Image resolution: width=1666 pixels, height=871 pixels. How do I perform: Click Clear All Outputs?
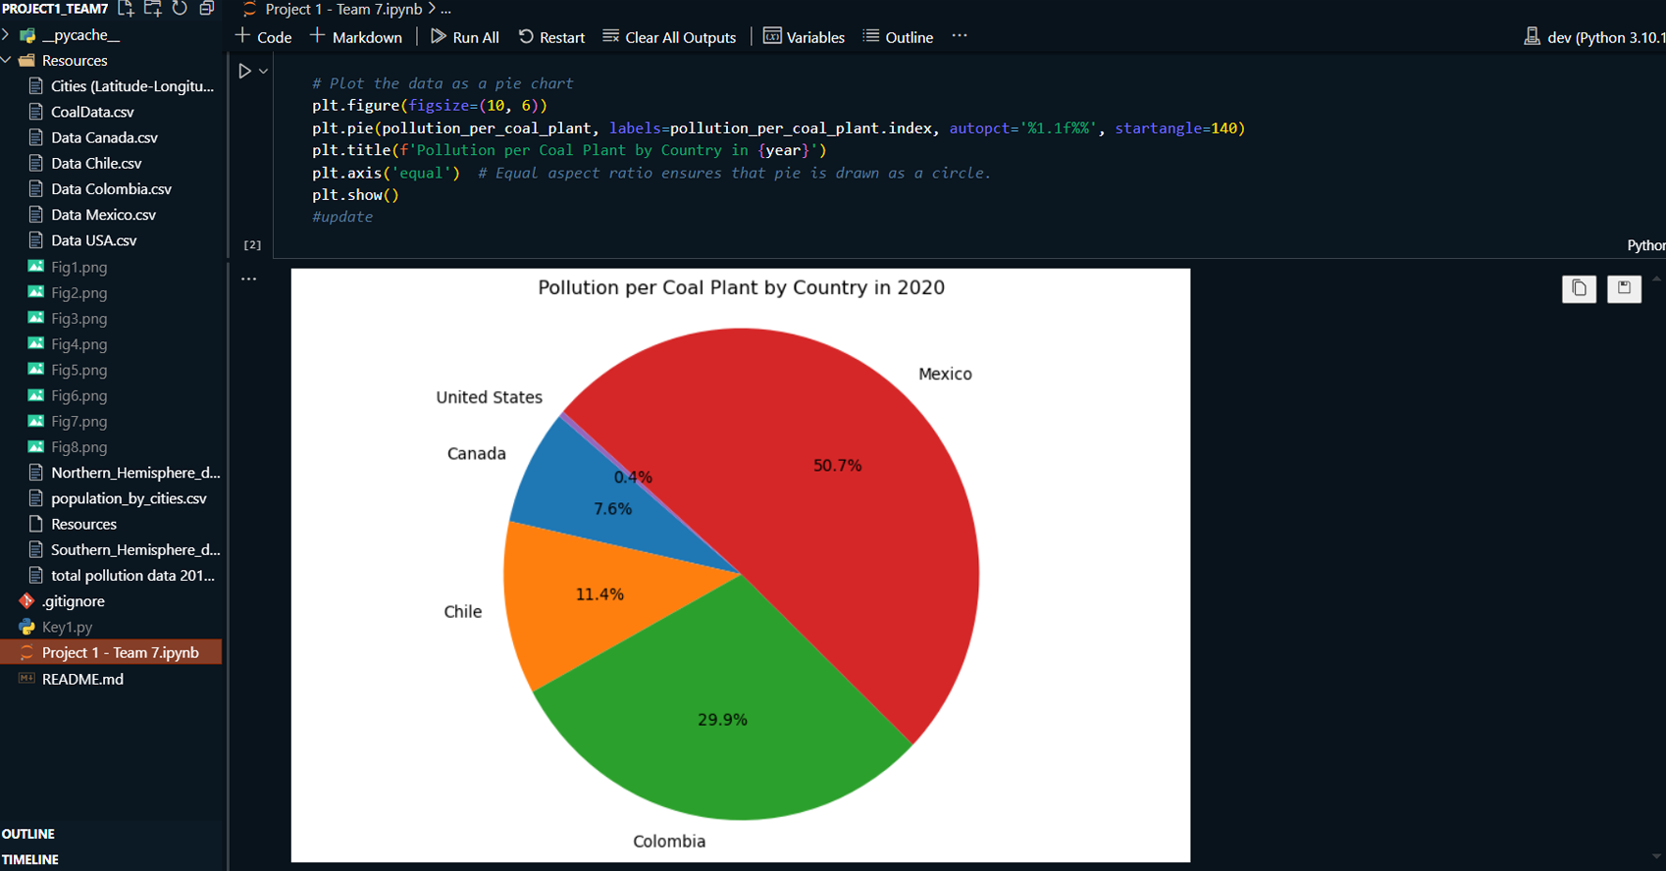pos(669,37)
